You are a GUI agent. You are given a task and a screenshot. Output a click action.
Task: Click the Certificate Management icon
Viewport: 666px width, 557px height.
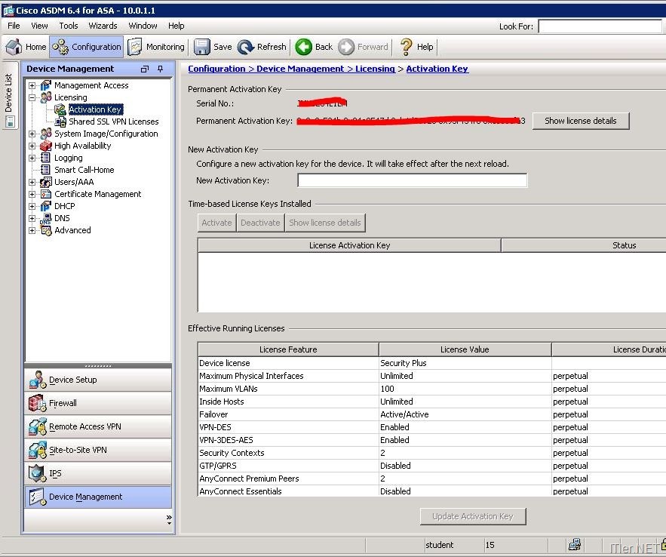(45, 194)
